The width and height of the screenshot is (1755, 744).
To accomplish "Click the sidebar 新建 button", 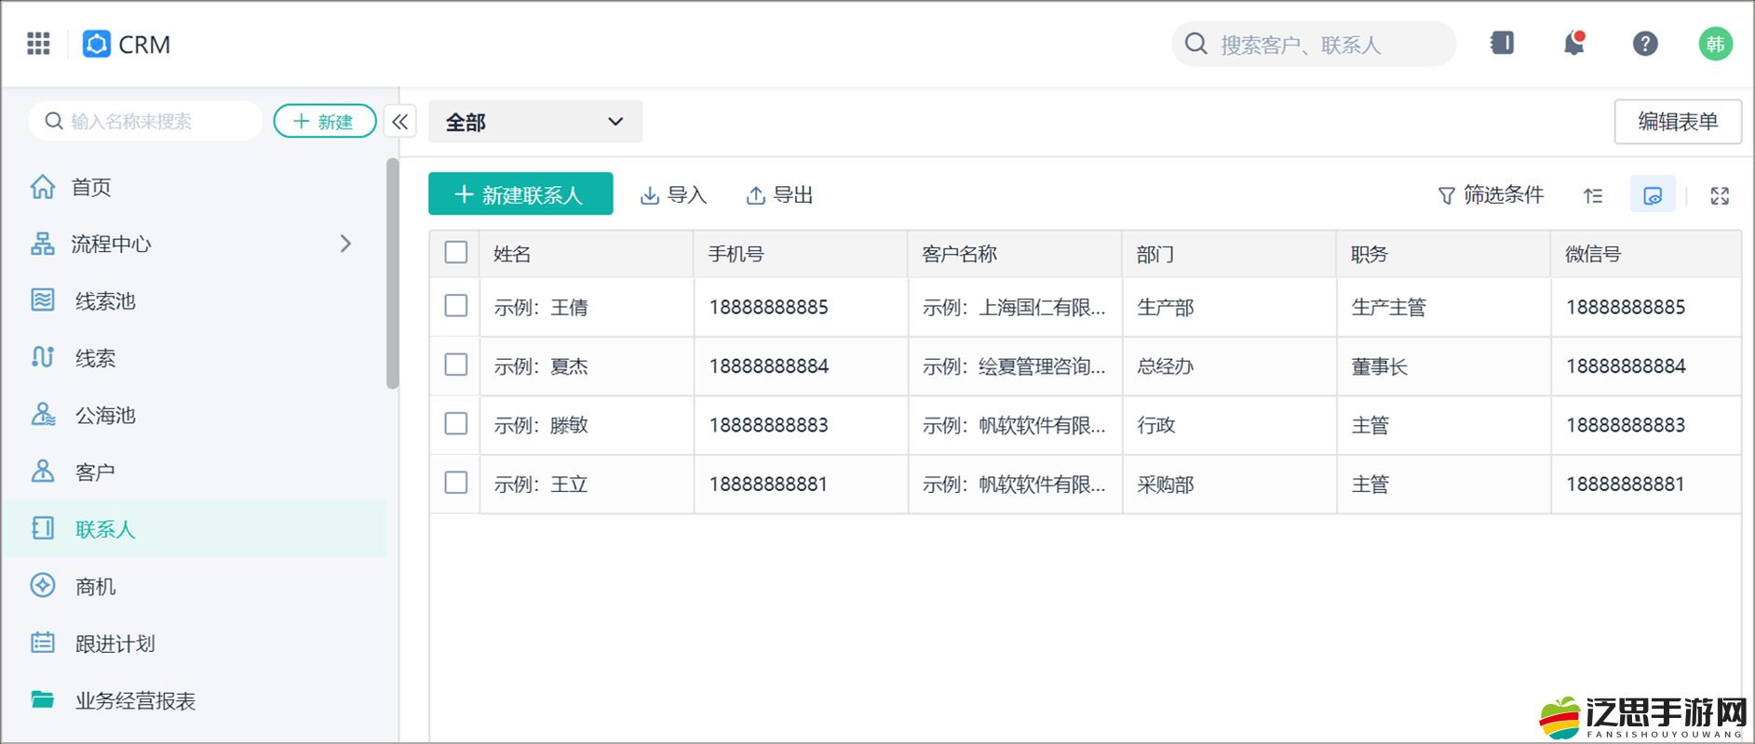I will click(325, 121).
